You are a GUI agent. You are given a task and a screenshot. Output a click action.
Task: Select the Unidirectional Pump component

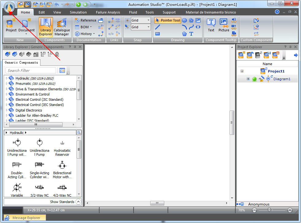(x=40, y=148)
